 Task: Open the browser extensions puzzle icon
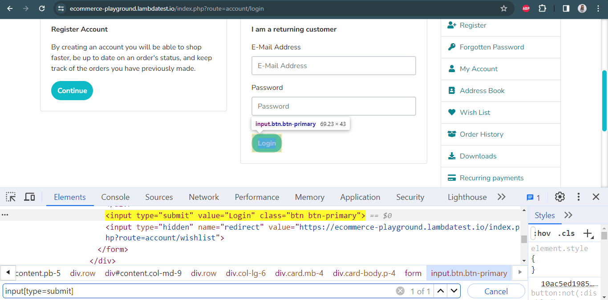tap(543, 8)
